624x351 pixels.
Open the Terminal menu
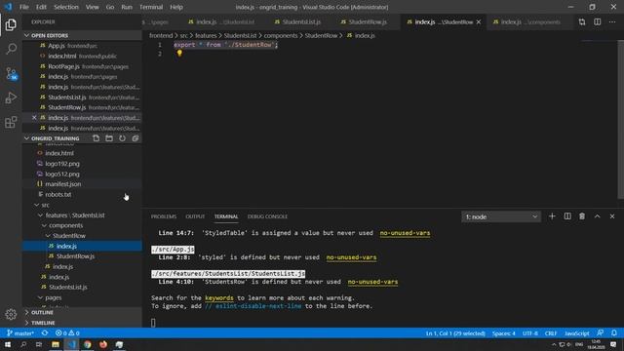tap(151, 7)
